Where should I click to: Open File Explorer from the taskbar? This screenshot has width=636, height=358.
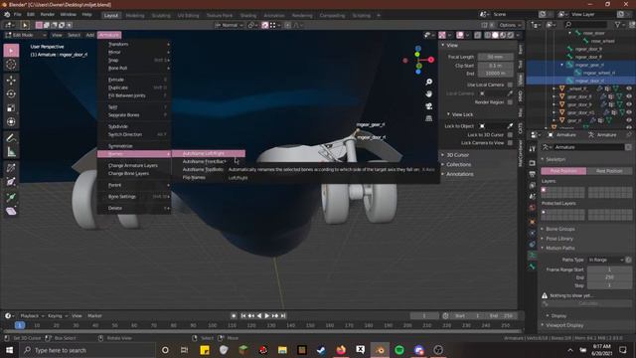282,350
